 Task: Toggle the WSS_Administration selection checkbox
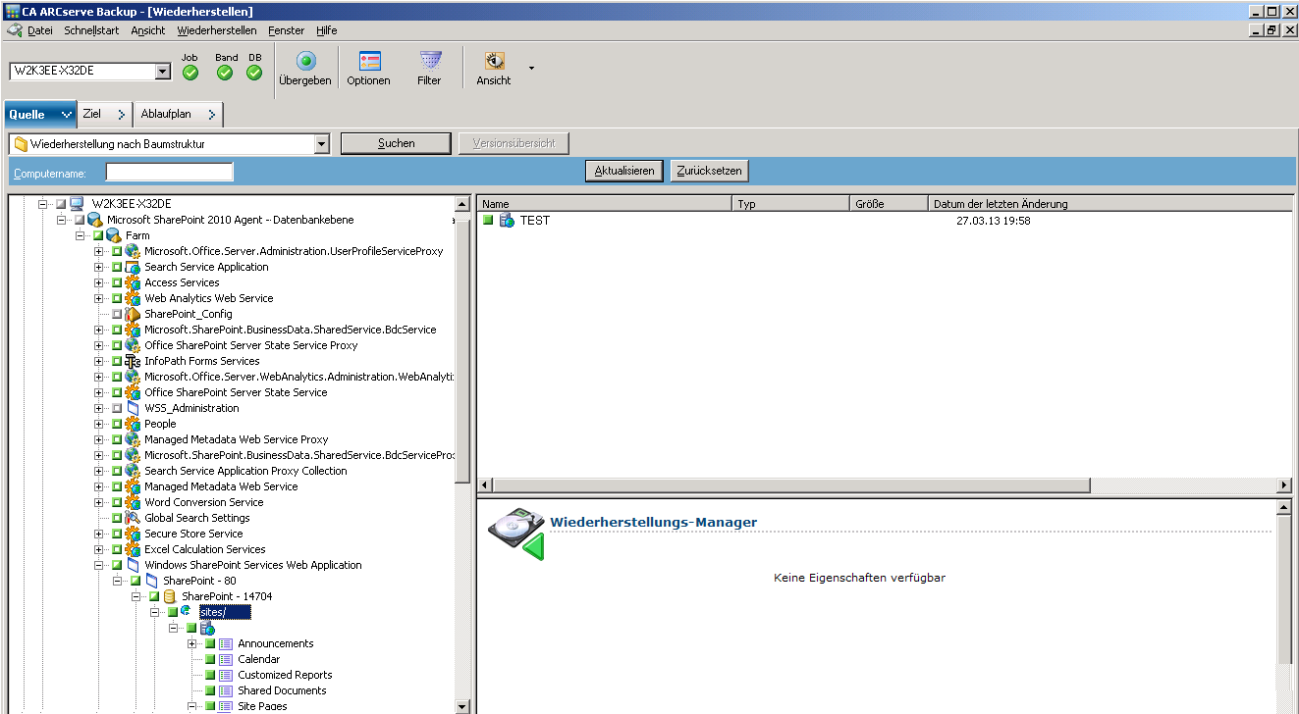pyautogui.click(x=117, y=409)
